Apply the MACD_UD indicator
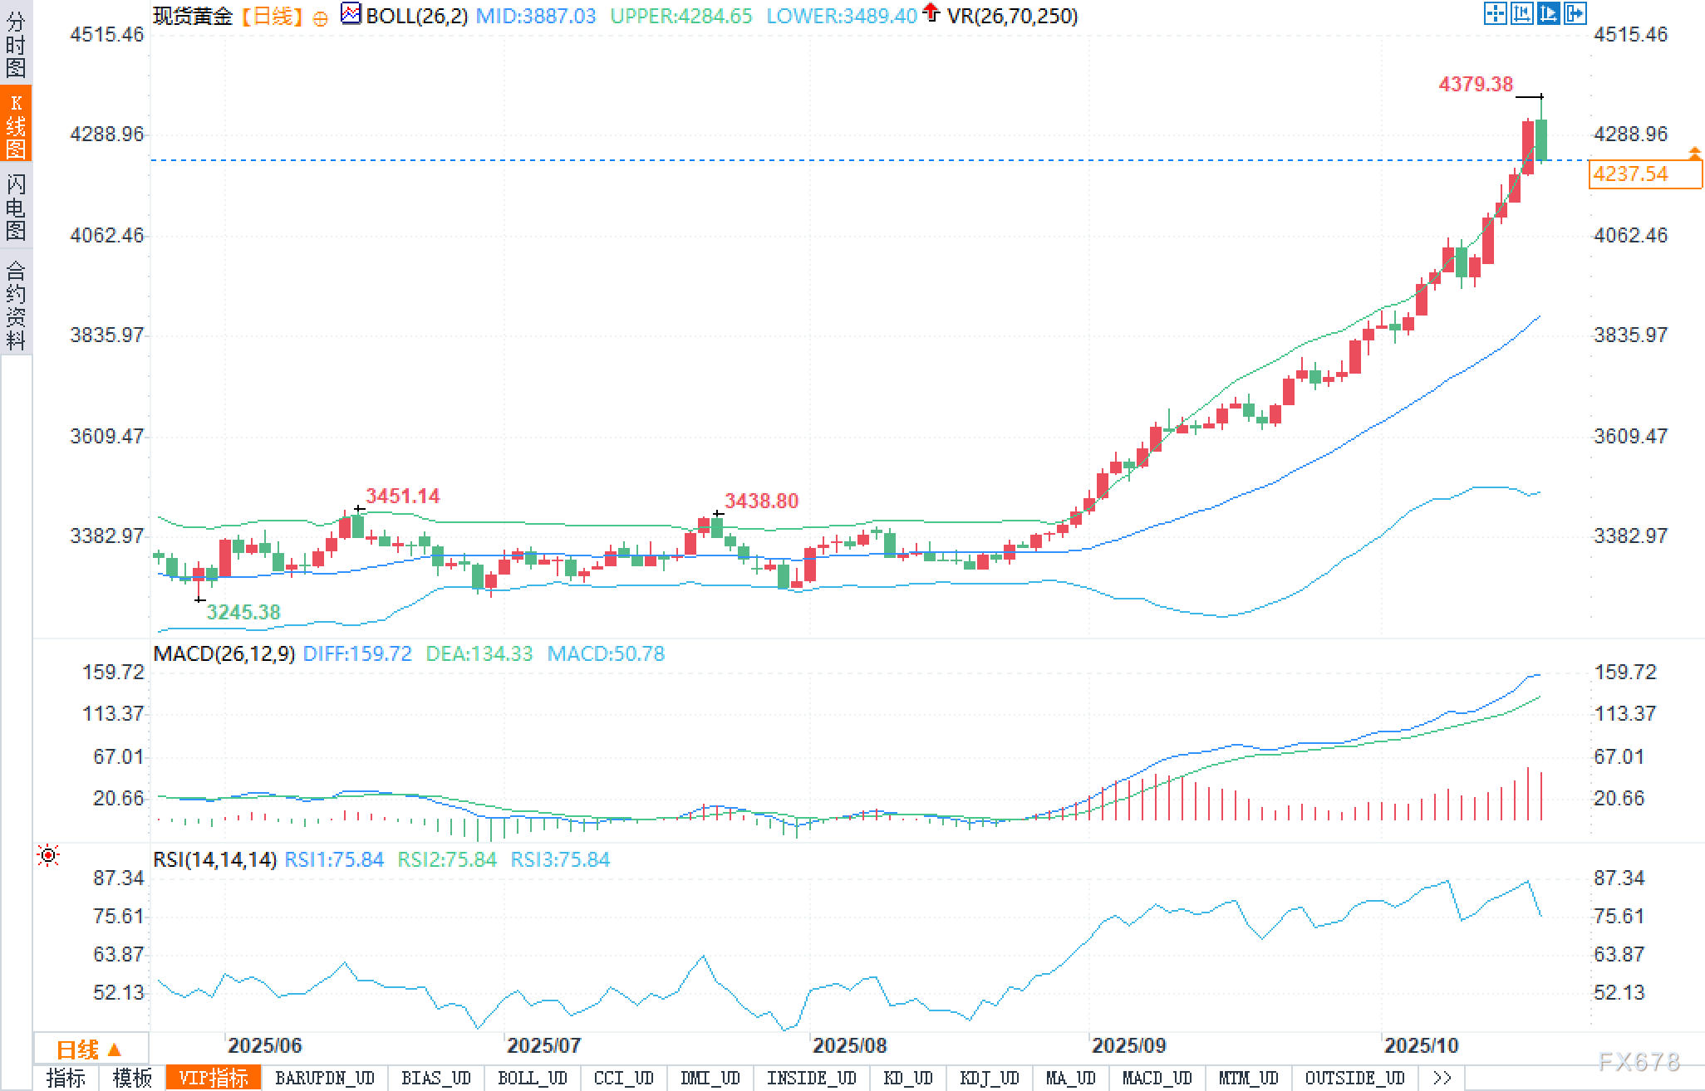The image size is (1705, 1091). tap(1157, 1078)
